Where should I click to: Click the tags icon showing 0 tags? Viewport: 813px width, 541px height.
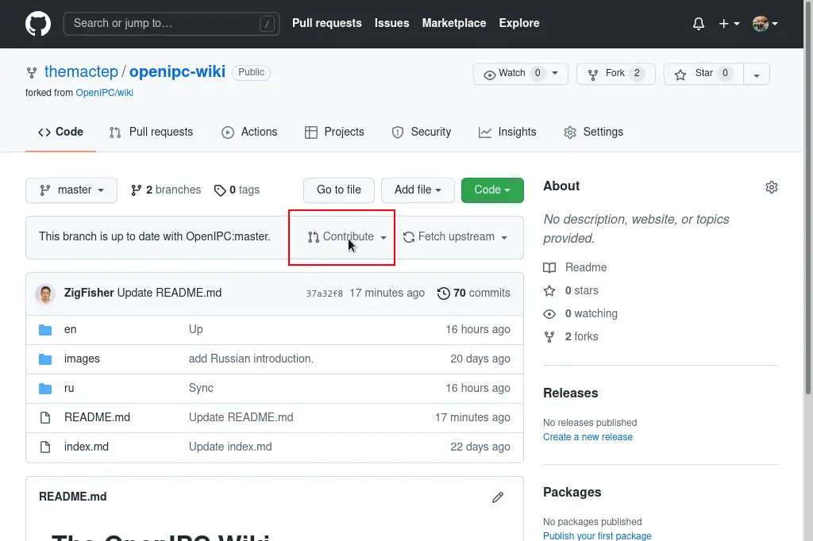[x=220, y=190]
